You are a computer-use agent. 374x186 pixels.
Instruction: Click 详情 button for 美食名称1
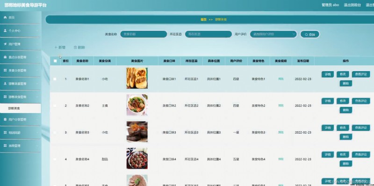point(328,74)
